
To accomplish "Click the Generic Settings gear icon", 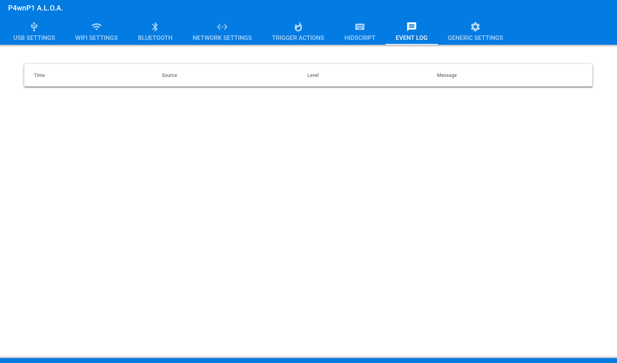I will click(x=475, y=27).
